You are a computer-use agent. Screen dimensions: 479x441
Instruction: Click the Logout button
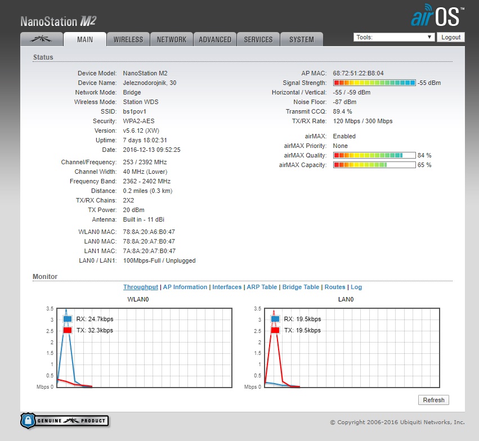(451, 37)
